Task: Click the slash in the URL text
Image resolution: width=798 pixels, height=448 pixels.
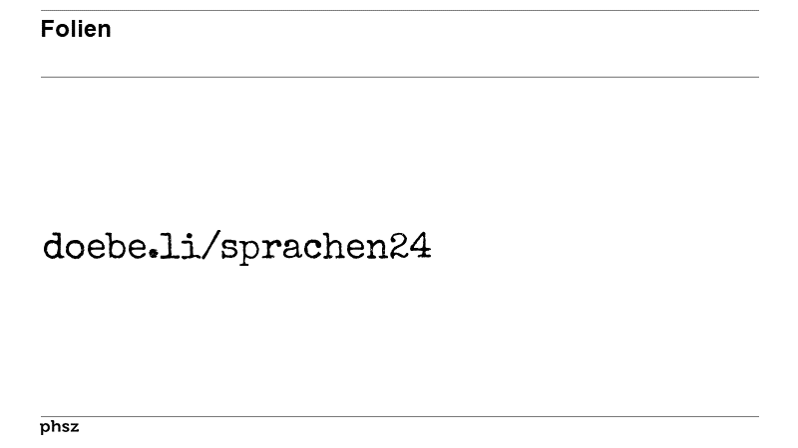Action: point(210,246)
